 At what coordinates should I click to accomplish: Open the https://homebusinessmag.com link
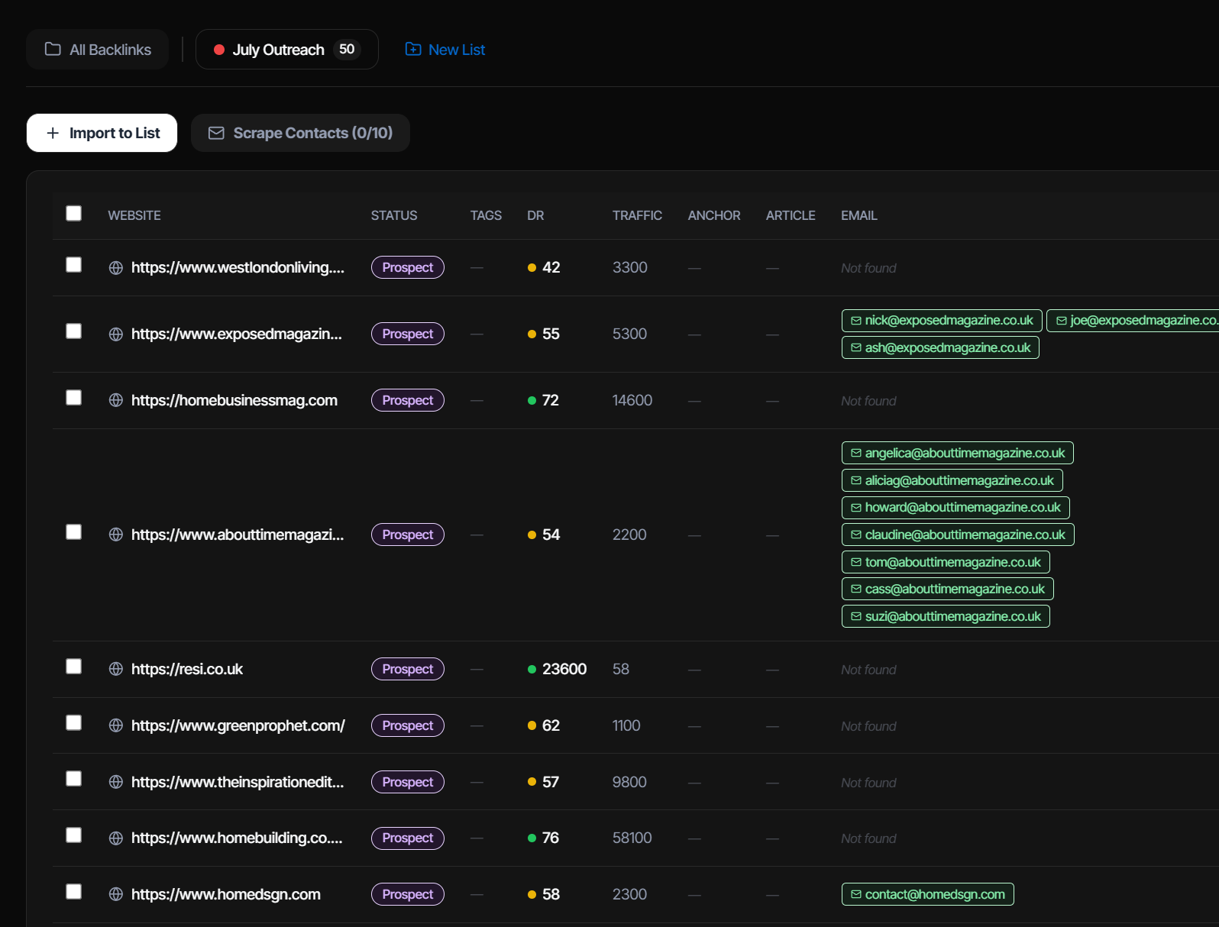click(234, 400)
